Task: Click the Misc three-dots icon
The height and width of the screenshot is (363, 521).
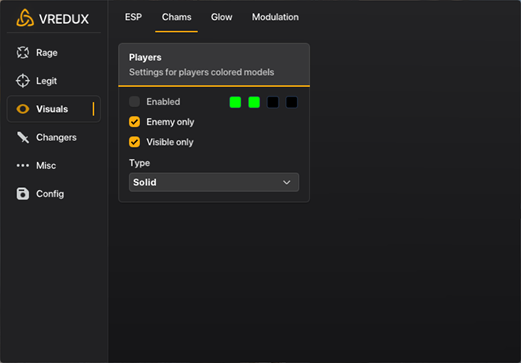Action: coord(23,165)
